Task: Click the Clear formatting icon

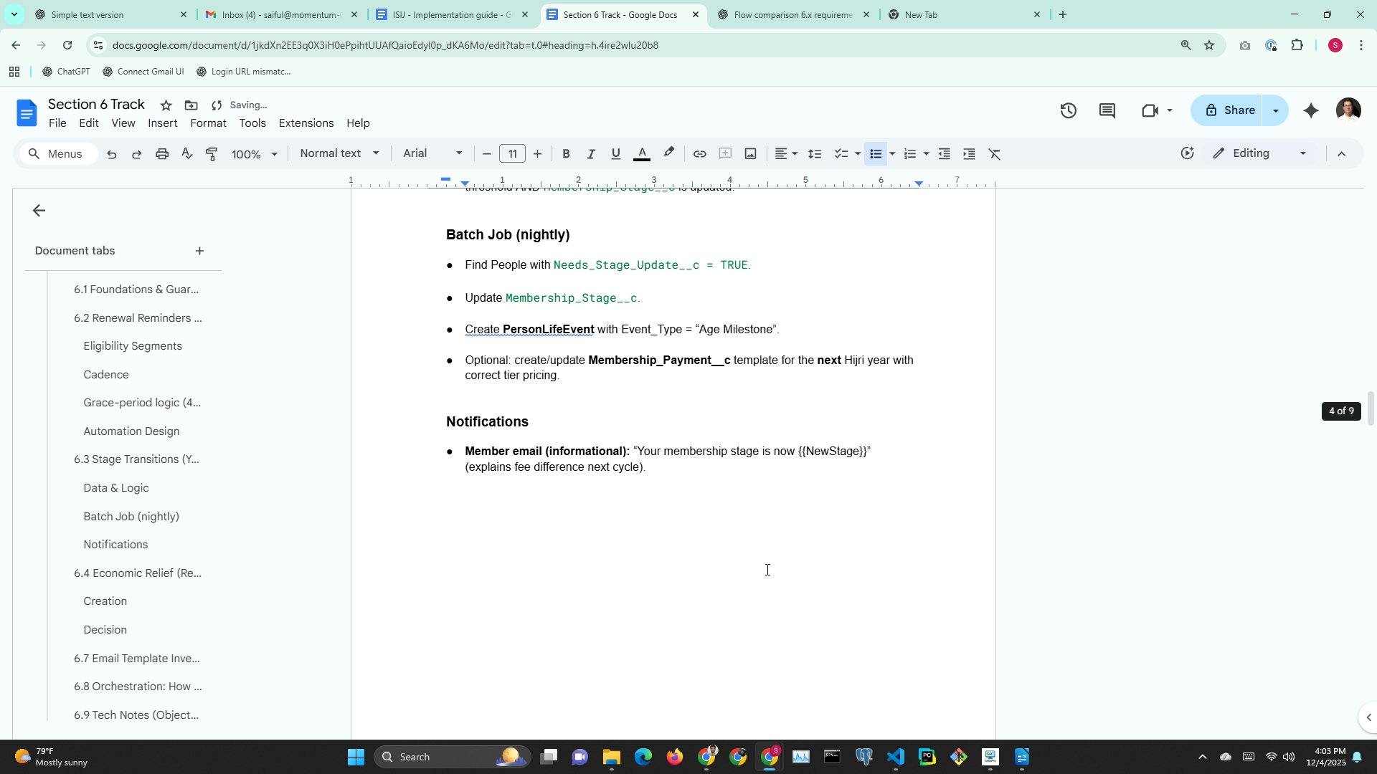Action: [994, 154]
